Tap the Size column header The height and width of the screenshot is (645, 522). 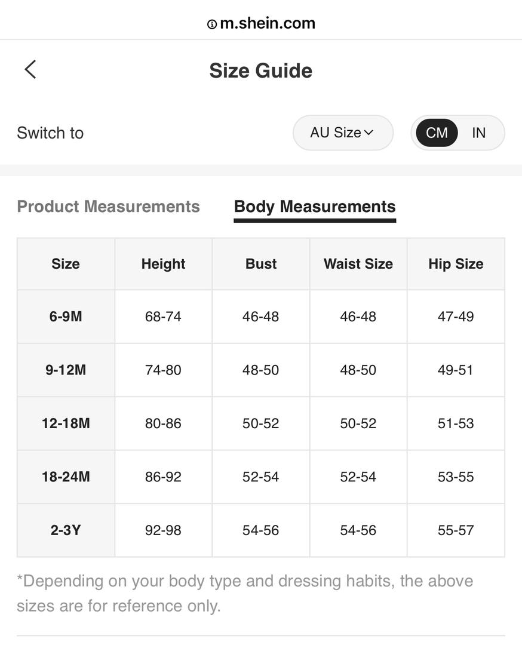tap(66, 264)
